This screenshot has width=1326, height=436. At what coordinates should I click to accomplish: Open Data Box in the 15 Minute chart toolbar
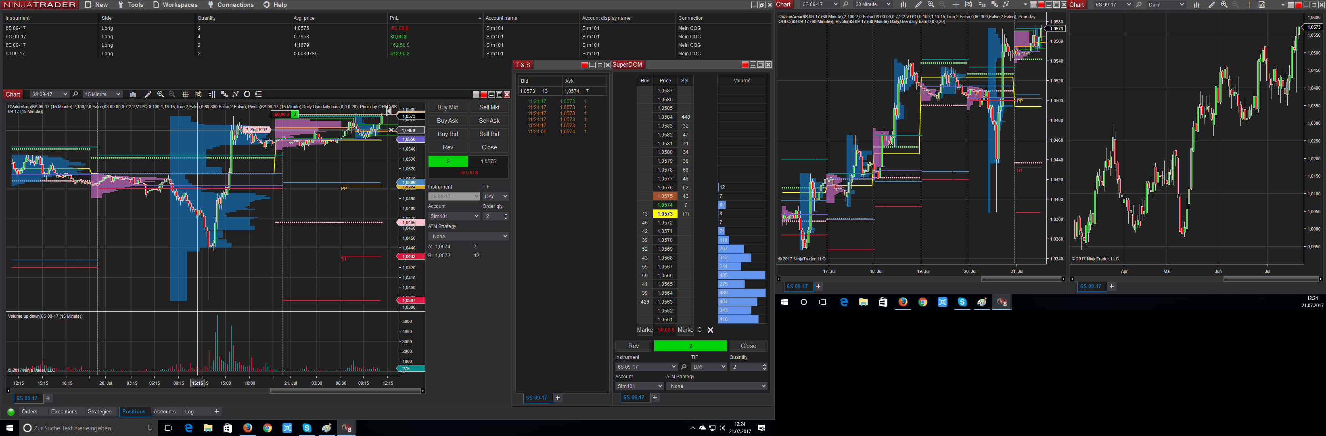(198, 94)
